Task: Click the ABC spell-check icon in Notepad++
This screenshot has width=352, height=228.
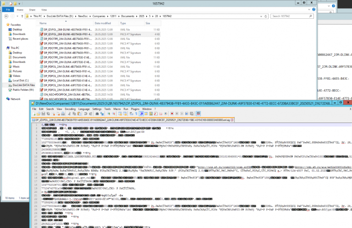Action: [x=198, y=114]
